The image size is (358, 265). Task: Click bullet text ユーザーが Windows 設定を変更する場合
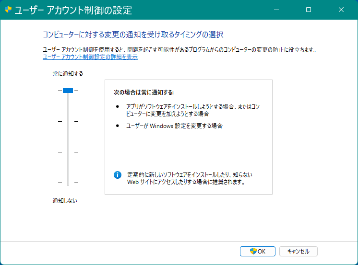click(174, 126)
